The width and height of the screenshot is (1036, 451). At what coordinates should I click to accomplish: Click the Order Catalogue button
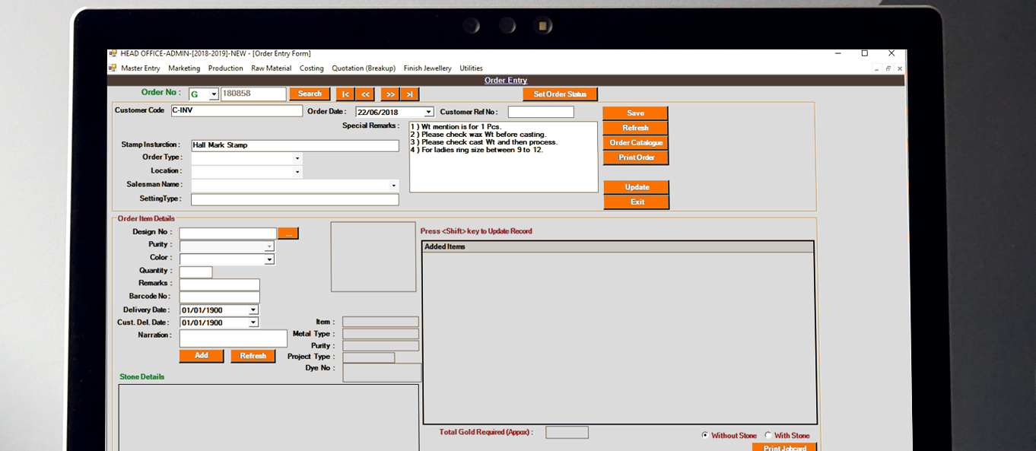click(x=636, y=143)
